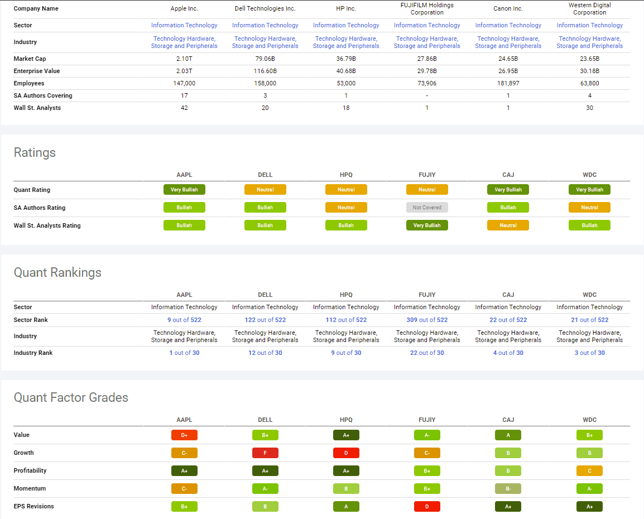644x519 pixels.
Task: Click CAJ EPS Revisions grade A+ badge
Action: point(508,507)
